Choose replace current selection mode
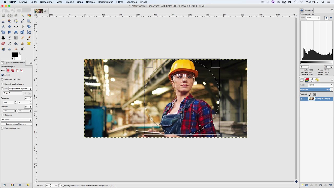 pyautogui.click(x=8, y=70)
